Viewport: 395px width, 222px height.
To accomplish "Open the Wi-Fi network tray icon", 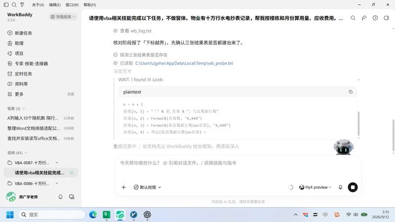I will (349, 215).
